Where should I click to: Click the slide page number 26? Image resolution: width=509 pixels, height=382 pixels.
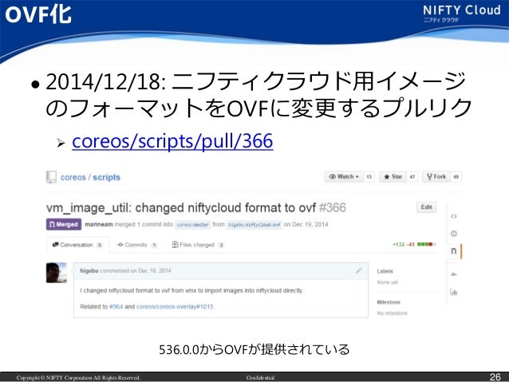click(x=495, y=376)
